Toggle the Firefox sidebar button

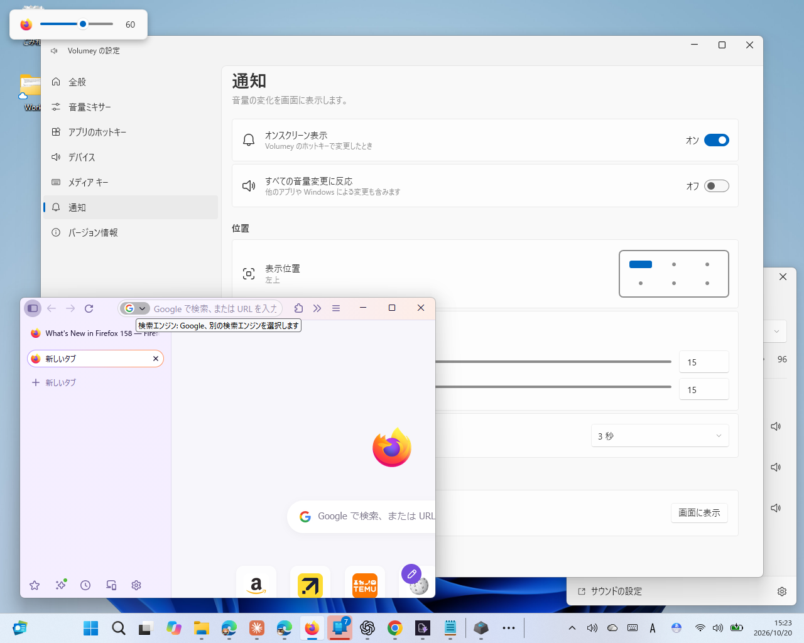(33, 308)
